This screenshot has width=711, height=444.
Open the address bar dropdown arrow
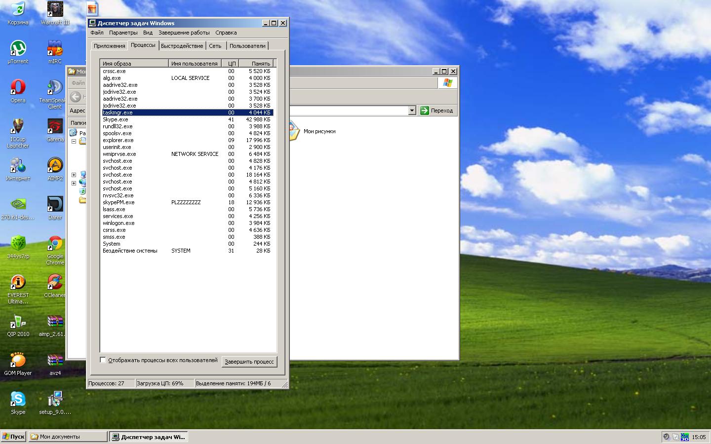click(412, 111)
